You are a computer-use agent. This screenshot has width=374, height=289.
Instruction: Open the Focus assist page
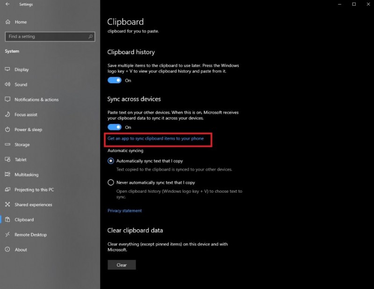click(7, 115)
